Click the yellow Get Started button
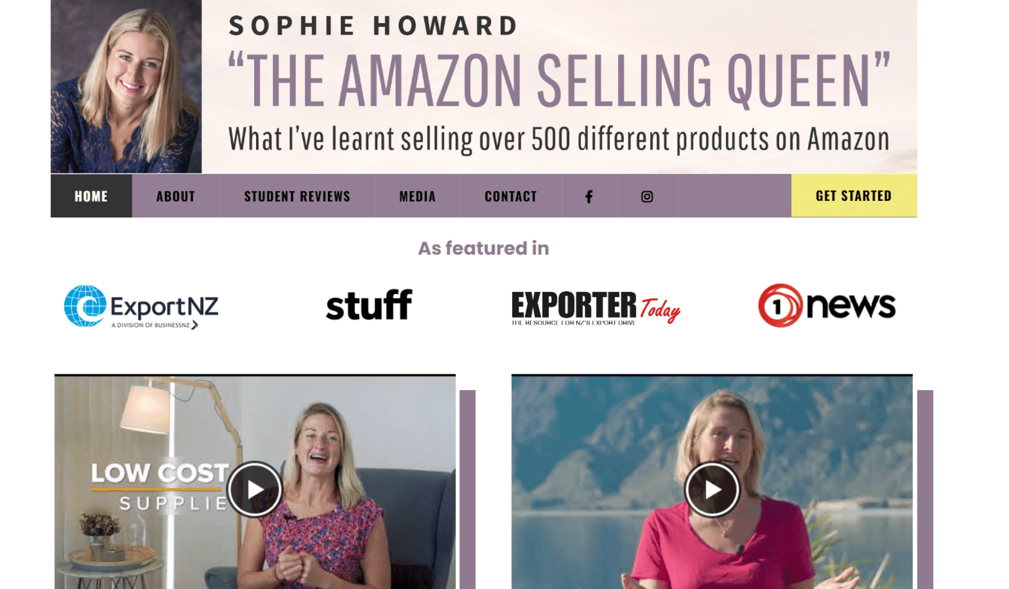This screenshot has height=589, width=1009. (854, 196)
